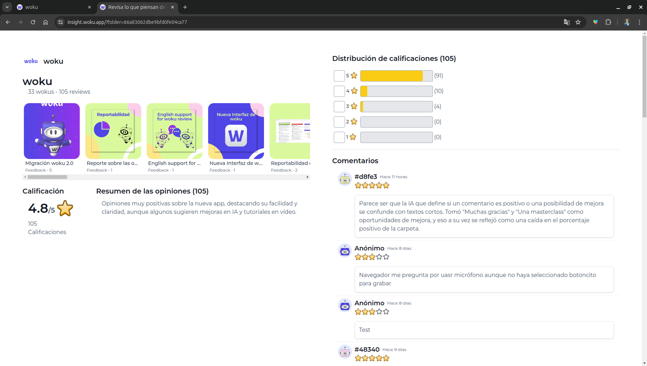
Task: Open the Nueva Interfaz de woku card
Action: pyautogui.click(x=236, y=131)
